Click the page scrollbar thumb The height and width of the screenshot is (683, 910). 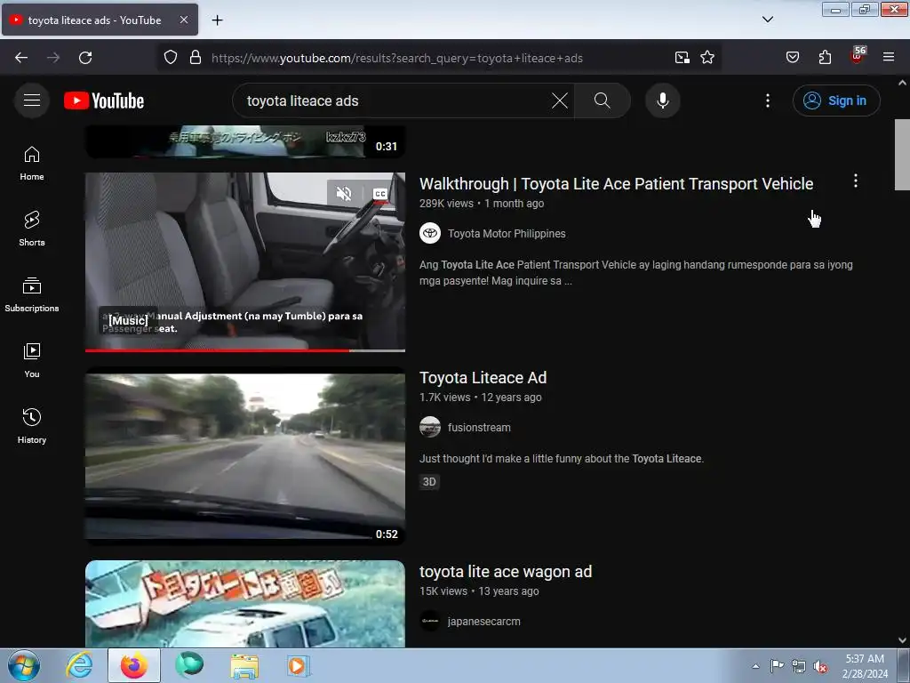pyautogui.click(x=902, y=155)
